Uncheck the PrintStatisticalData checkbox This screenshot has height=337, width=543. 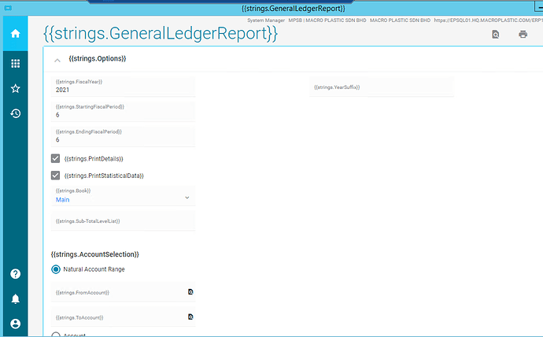click(x=55, y=176)
